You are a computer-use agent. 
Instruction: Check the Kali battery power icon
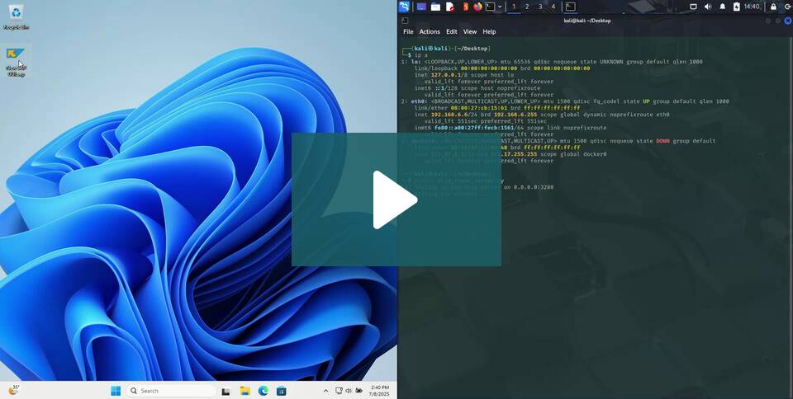coord(737,7)
